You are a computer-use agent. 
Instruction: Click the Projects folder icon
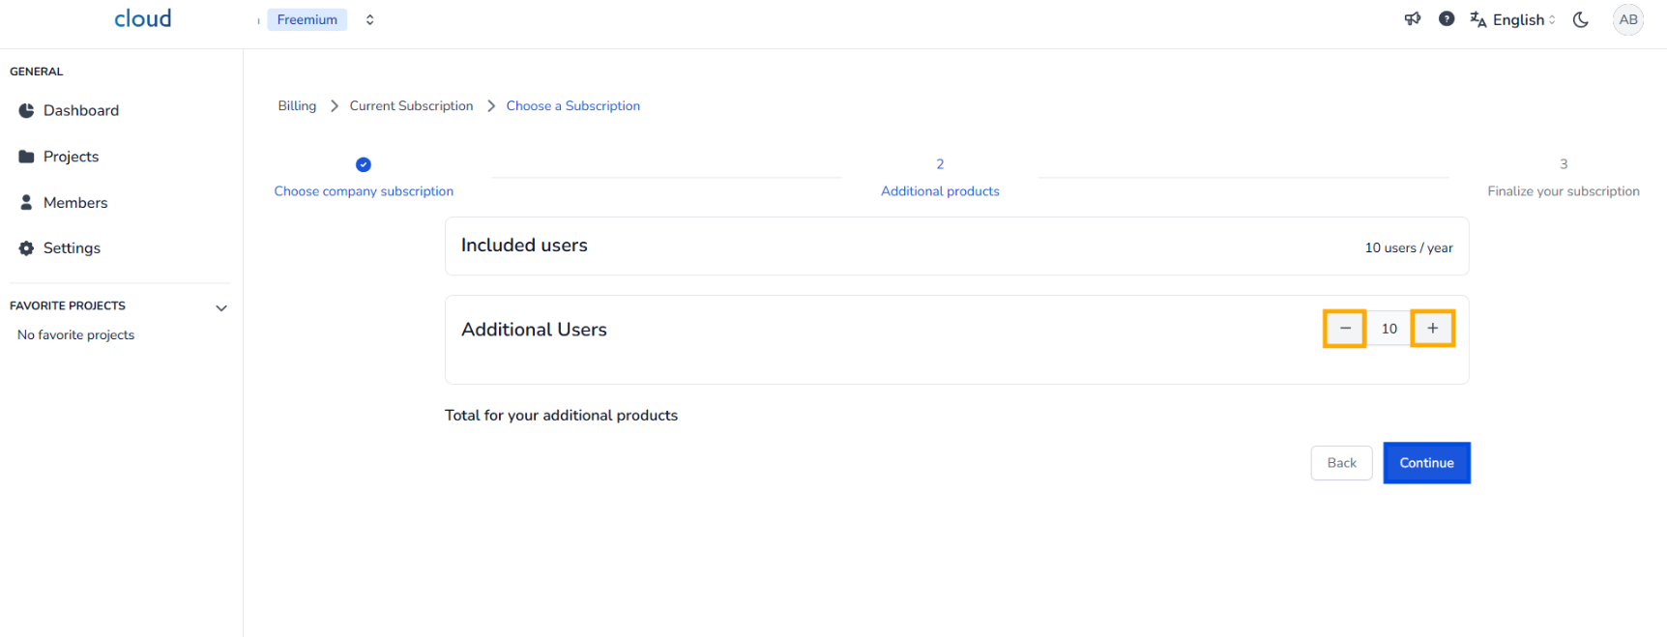26,157
